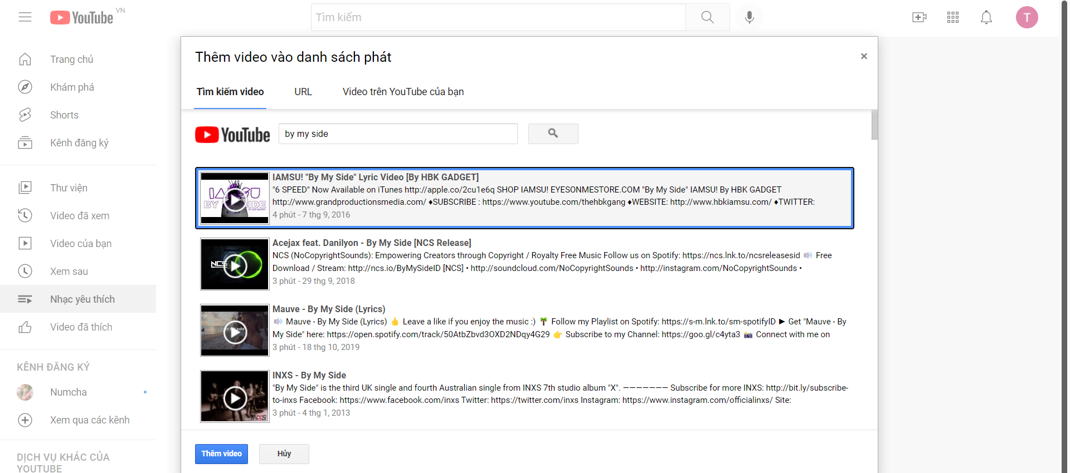Image resolution: width=1070 pixels, height=473 pixels.
Task: Click the voice search microphone icon
Action: 750,17
